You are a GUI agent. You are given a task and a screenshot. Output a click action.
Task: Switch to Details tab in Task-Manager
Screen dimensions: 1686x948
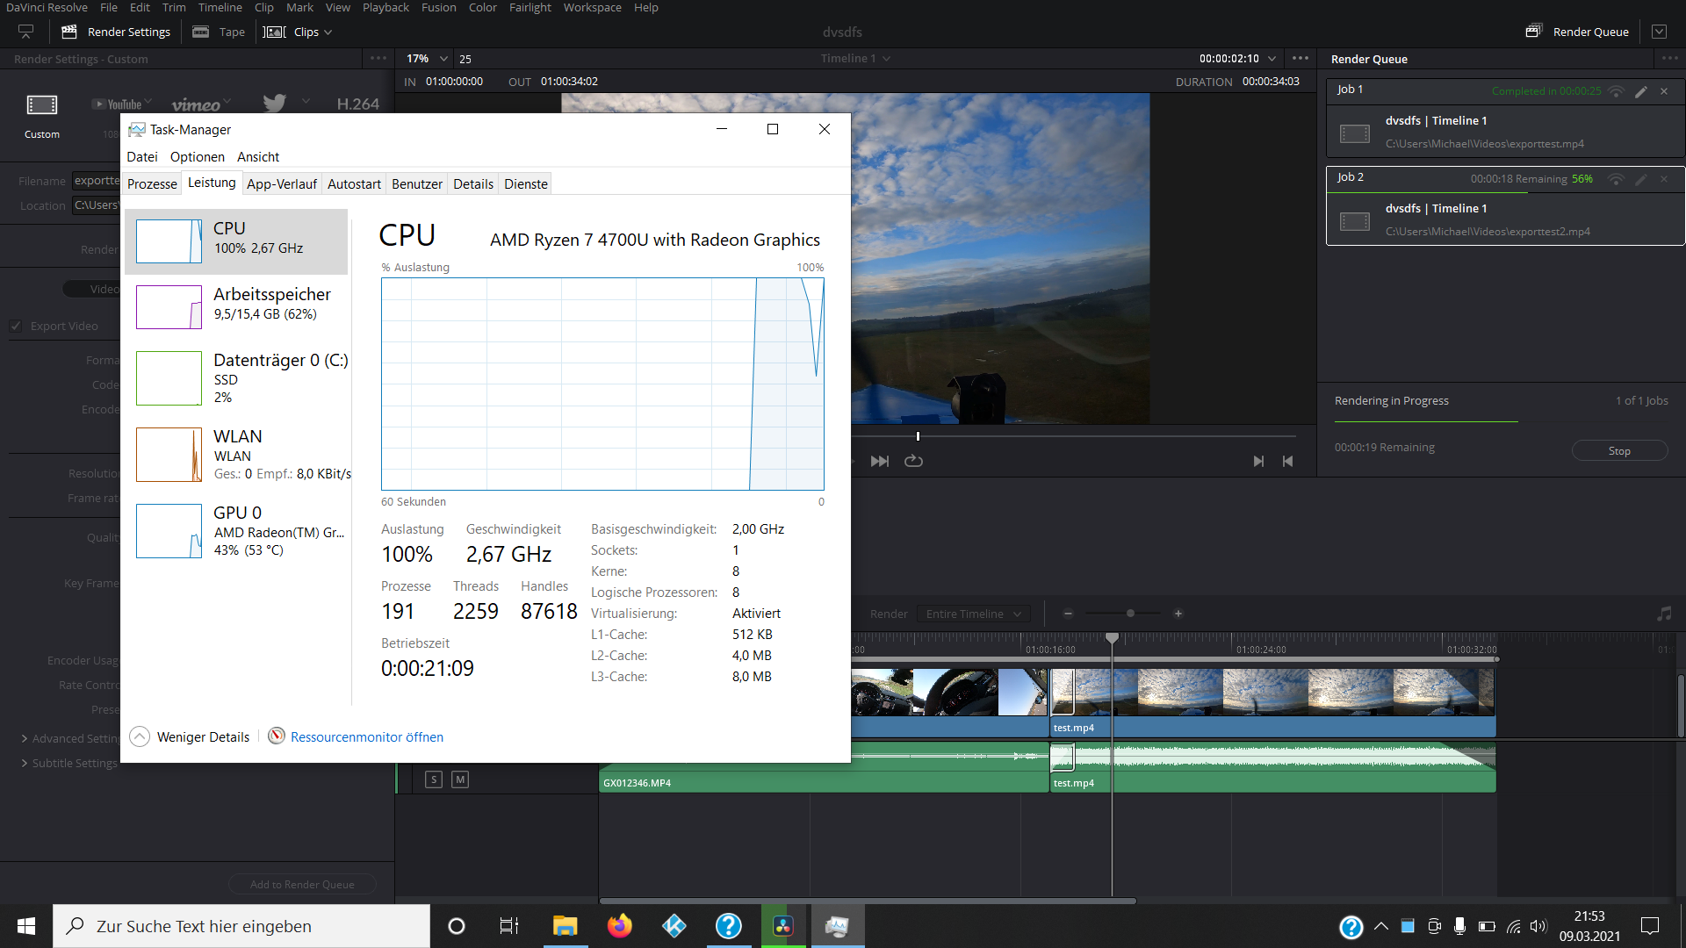[x=473, y=183]
